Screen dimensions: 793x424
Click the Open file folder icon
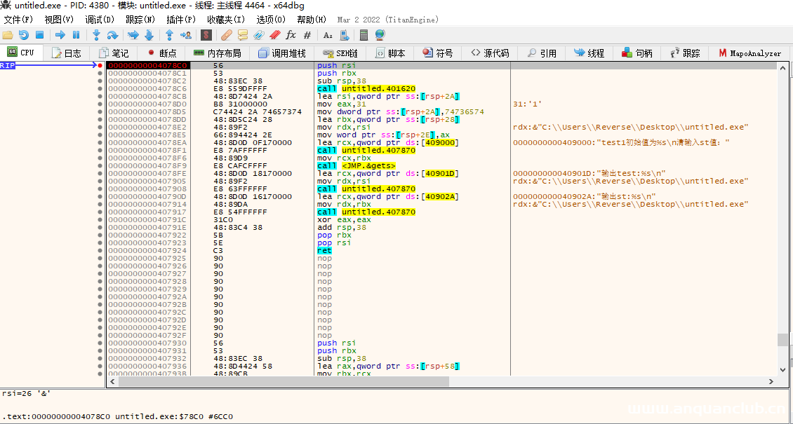[x=8, y=35]
